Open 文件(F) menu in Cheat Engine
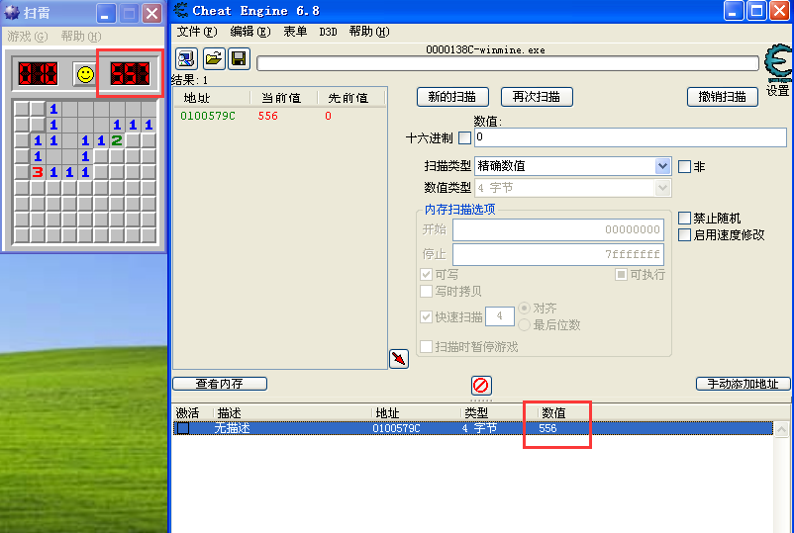The width and height of the screenshot is (794, 533). click(196, 32)
